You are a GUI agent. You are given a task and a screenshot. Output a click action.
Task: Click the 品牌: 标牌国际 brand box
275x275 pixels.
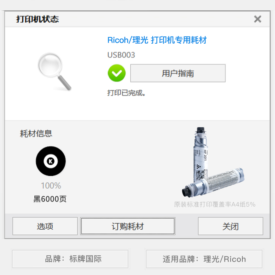click(70, 259)
